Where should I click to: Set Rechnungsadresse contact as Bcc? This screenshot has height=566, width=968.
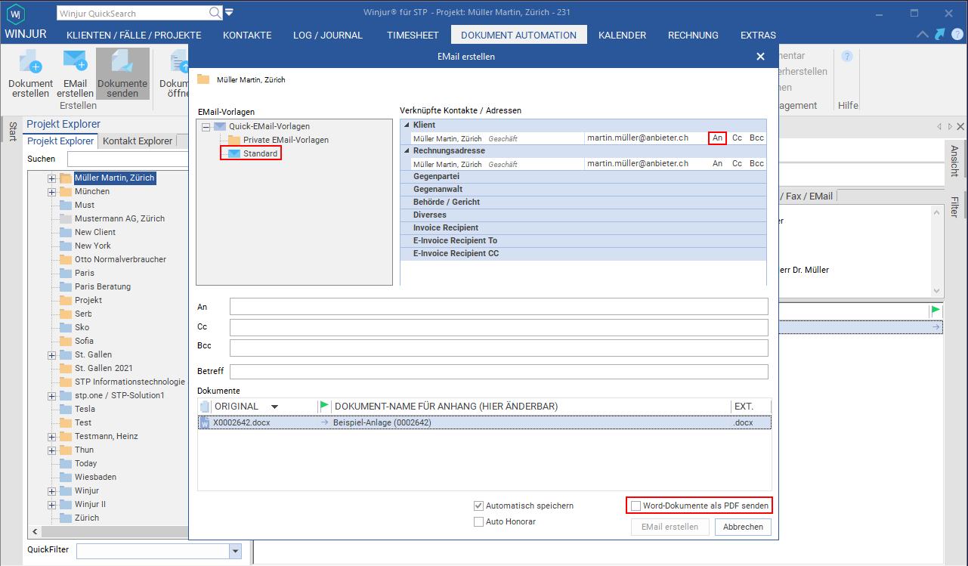click(x=757, y=163)
